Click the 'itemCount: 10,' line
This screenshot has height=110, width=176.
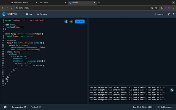(x=20, y=59)
